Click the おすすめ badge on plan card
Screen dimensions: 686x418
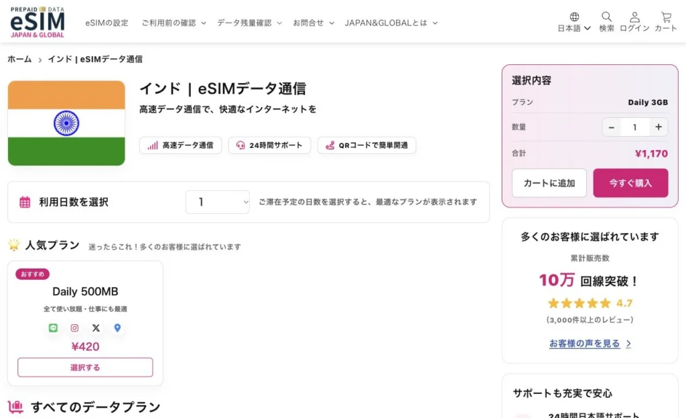[x=32, y=274]
